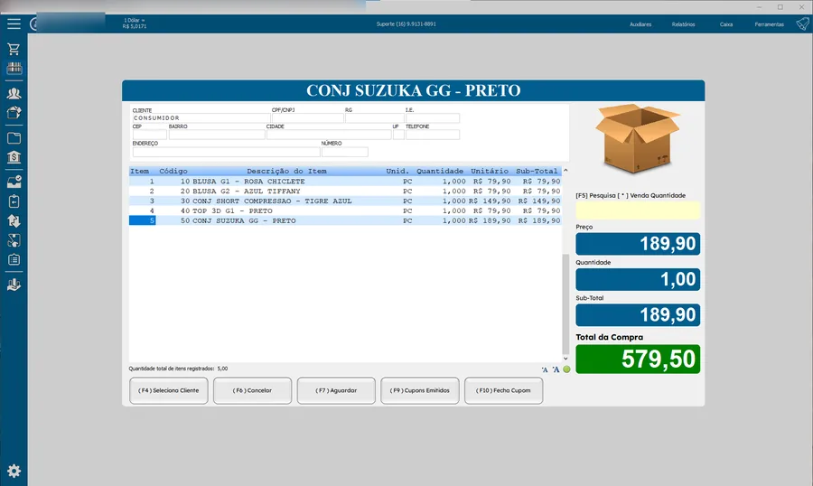Viewport: 813px width, 486px height.
Task: Click item list scrollbar up arrow
Action: [565, 170]
